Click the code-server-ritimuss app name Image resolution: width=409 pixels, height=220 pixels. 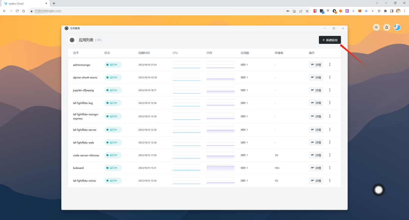(86, 155)
